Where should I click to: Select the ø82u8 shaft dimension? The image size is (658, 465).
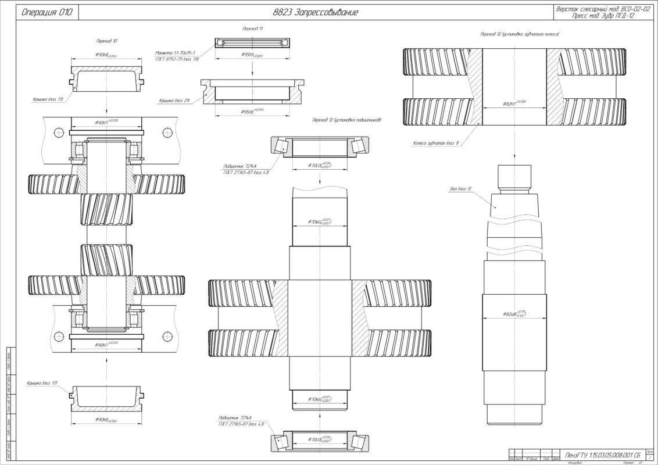513,314
